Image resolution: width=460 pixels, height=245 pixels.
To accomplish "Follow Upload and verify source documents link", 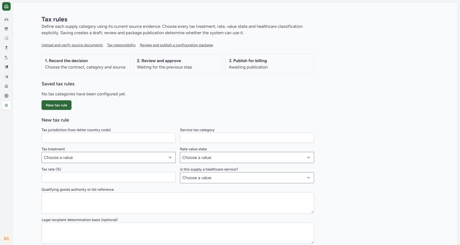I will click(x=72, y=45).
